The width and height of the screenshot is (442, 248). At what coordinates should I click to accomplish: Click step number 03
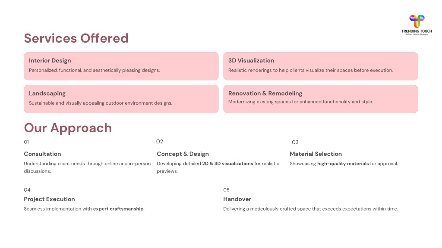click(x=295, y=143)
